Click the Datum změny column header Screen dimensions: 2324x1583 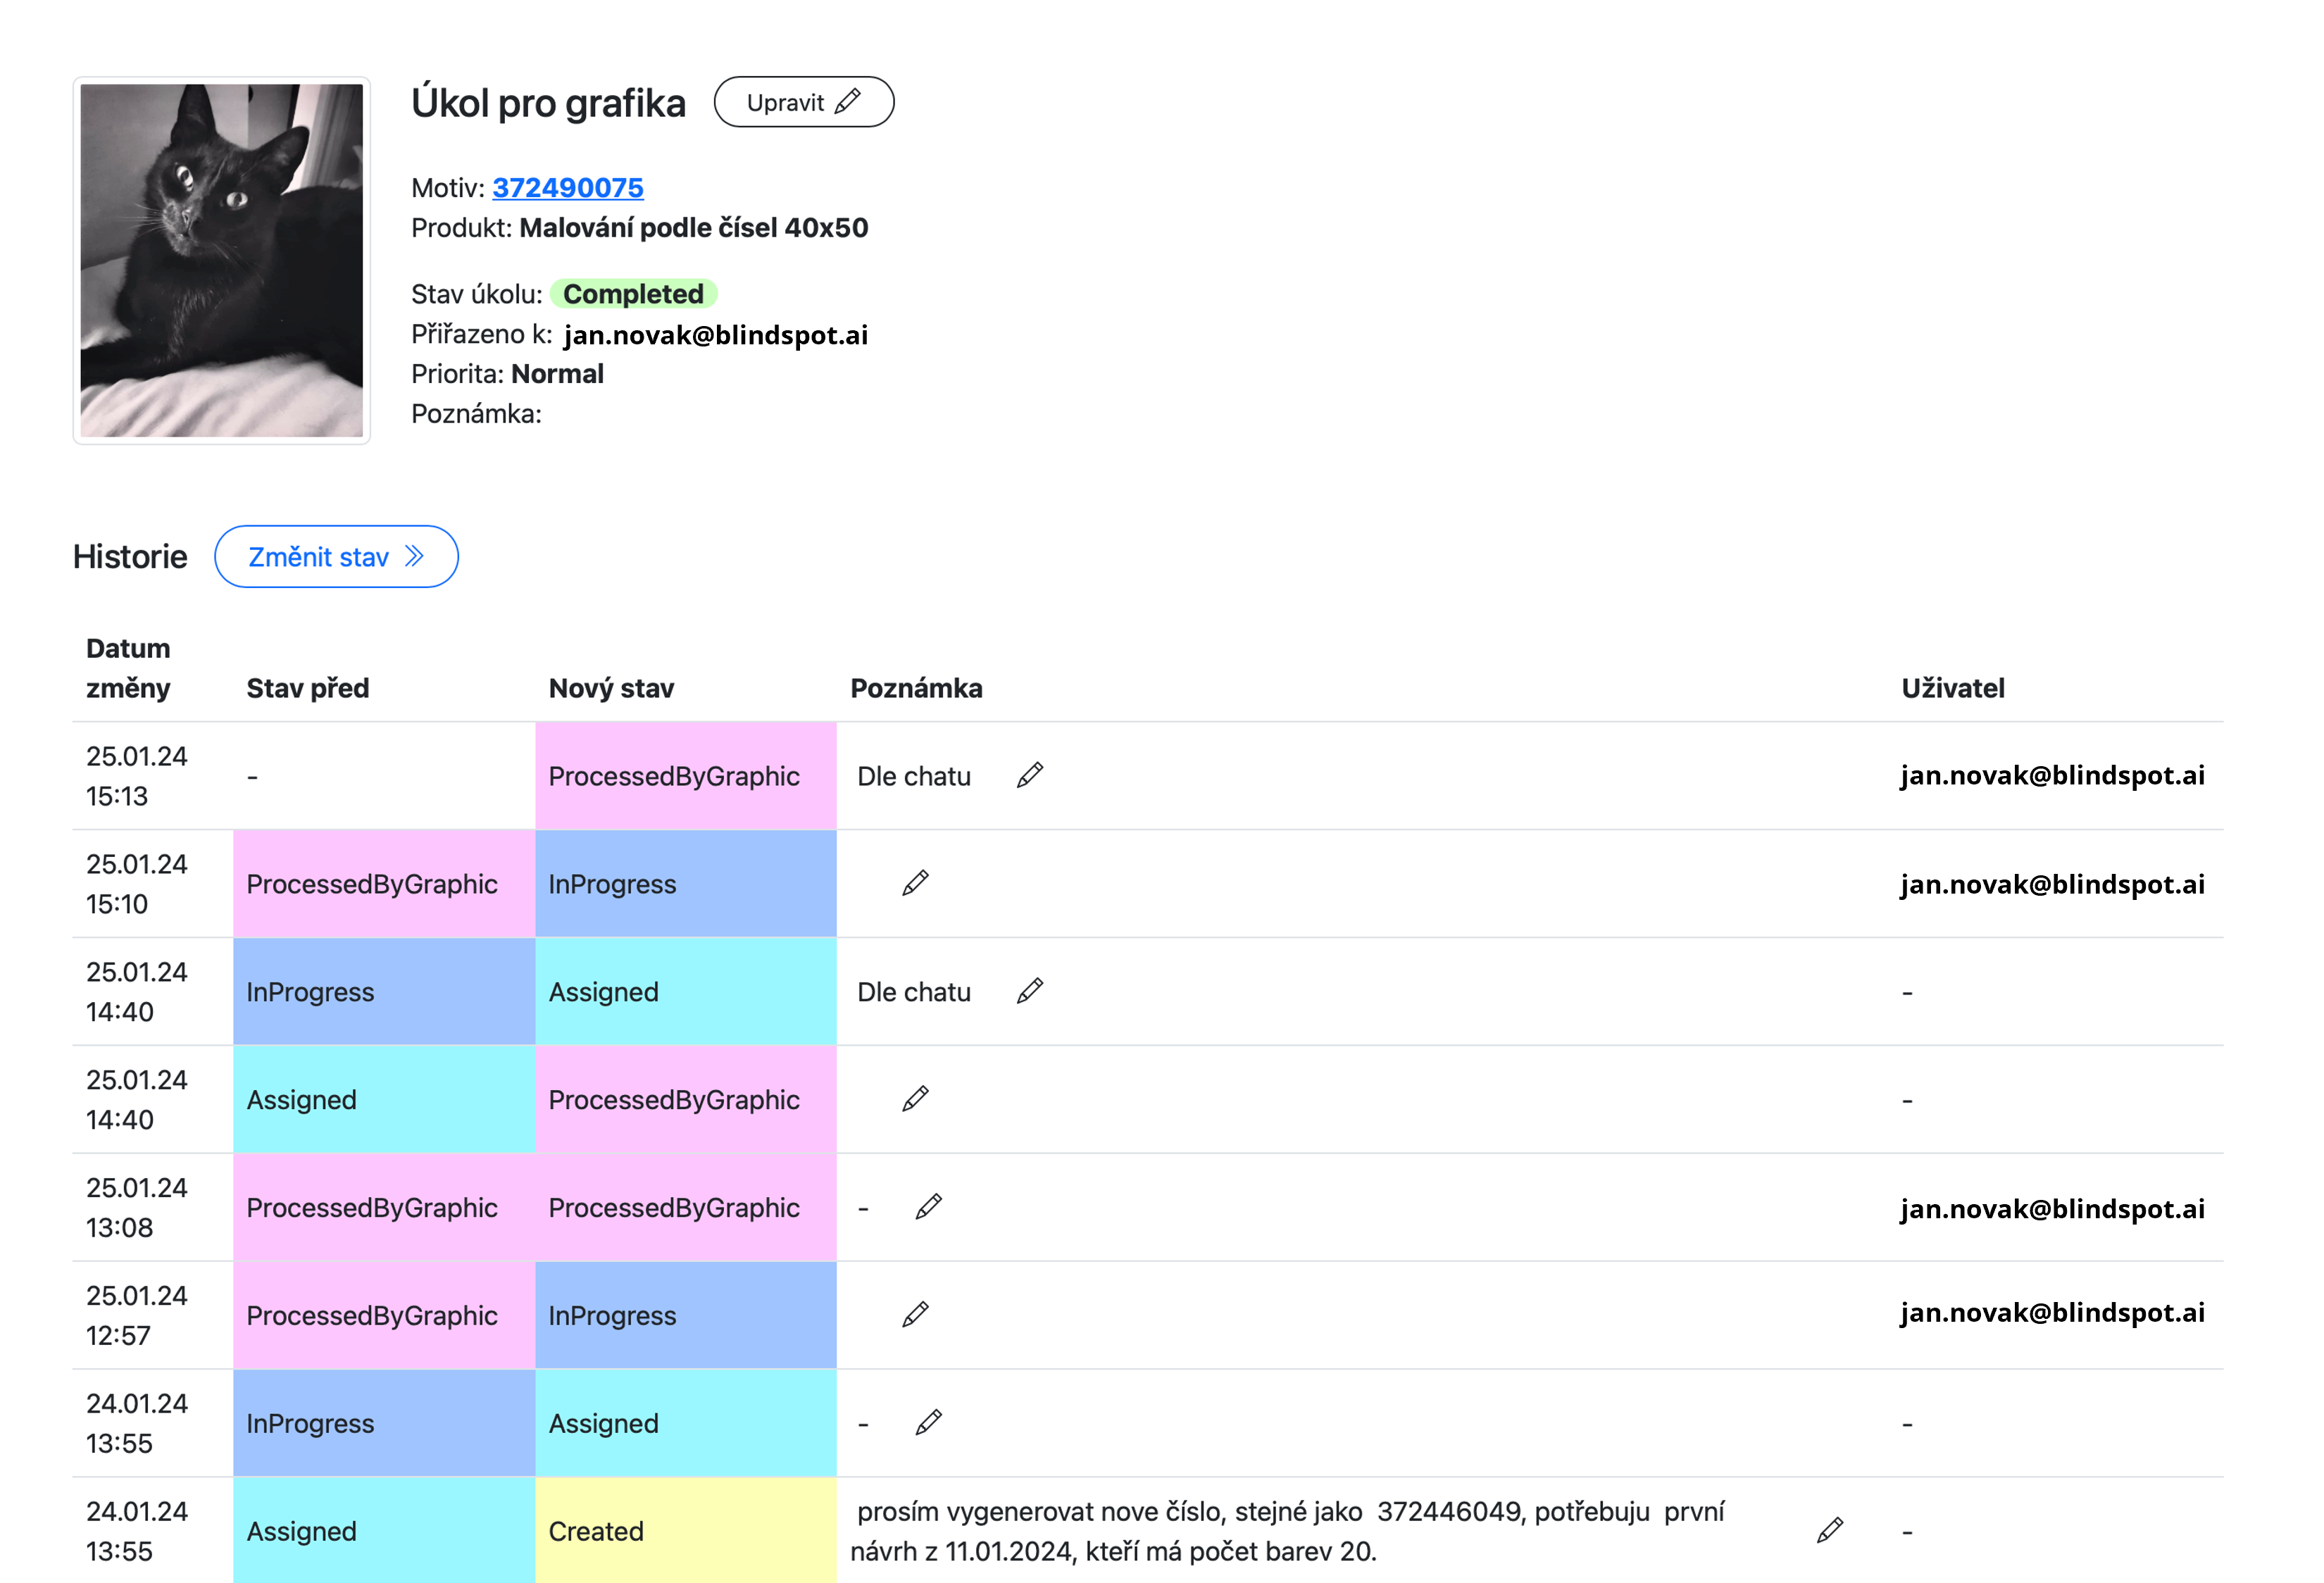coord(128,668)
